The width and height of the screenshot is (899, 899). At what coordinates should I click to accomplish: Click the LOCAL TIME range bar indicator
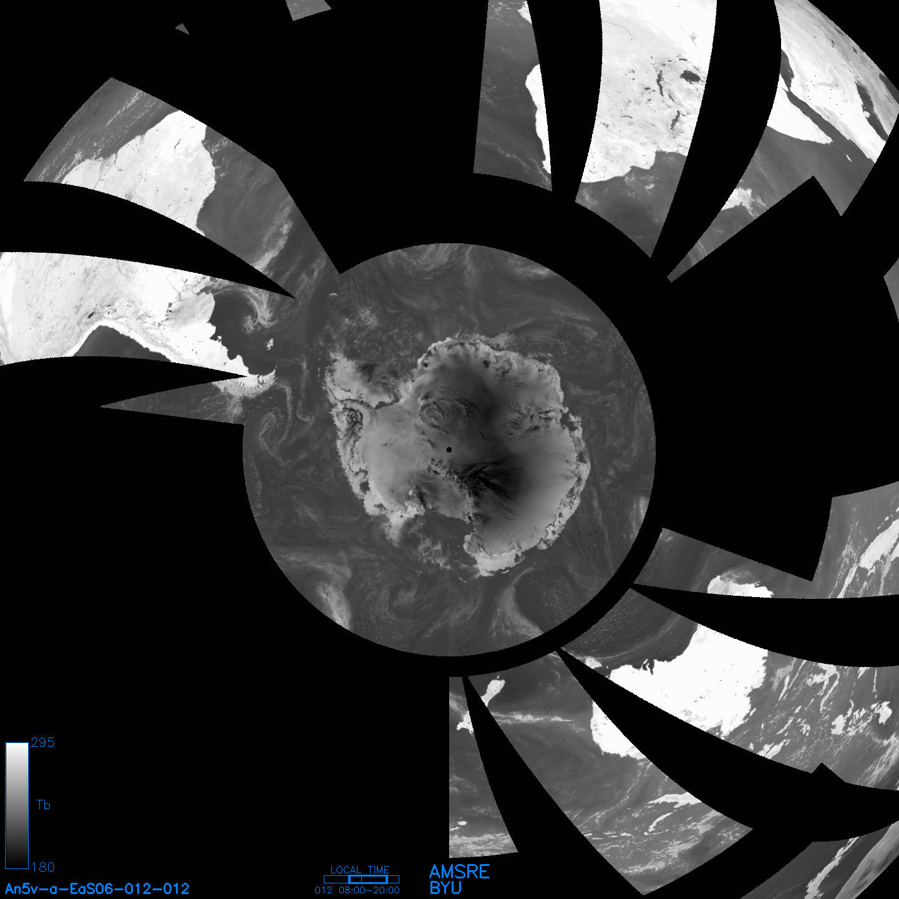point(361,879)
